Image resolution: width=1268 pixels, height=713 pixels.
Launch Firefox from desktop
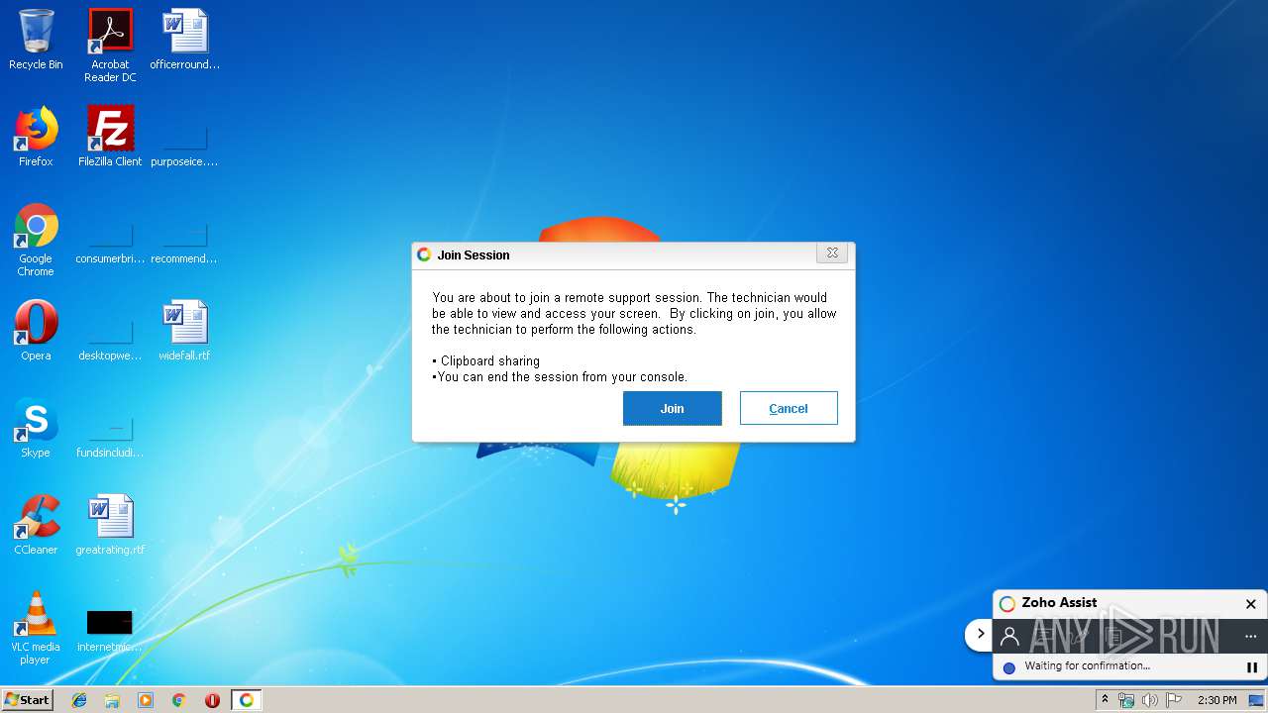pos(36,137)
